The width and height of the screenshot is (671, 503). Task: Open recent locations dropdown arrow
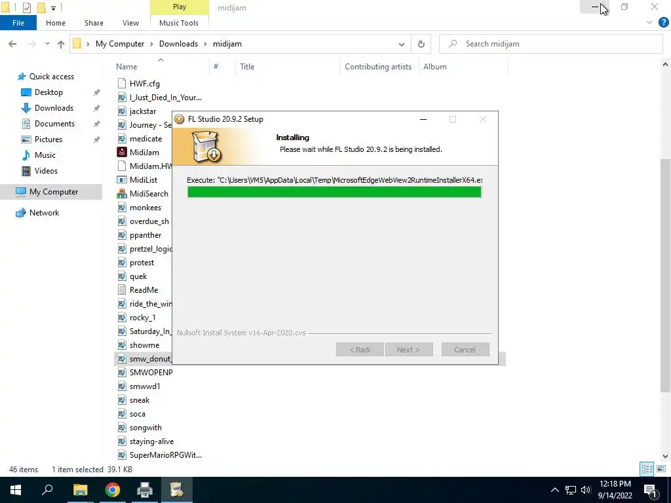47,44
